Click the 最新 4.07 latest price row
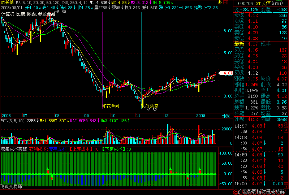Image resolution: width=289 pixels, height=195 pixels. click(260, 44)
